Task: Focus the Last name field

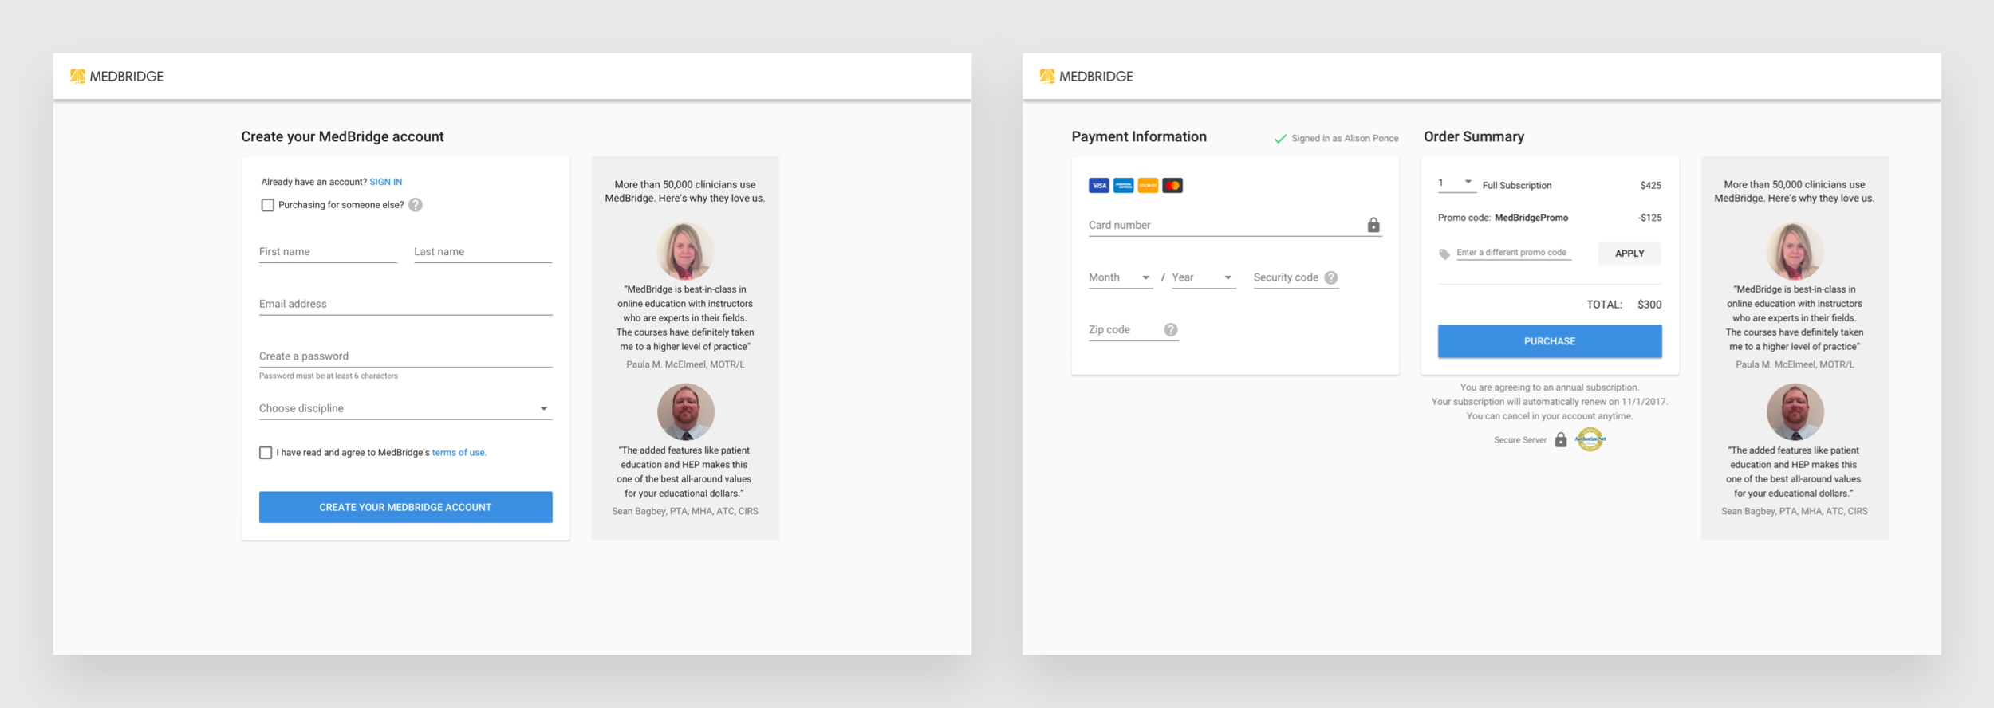Action: tap(483, 252)
